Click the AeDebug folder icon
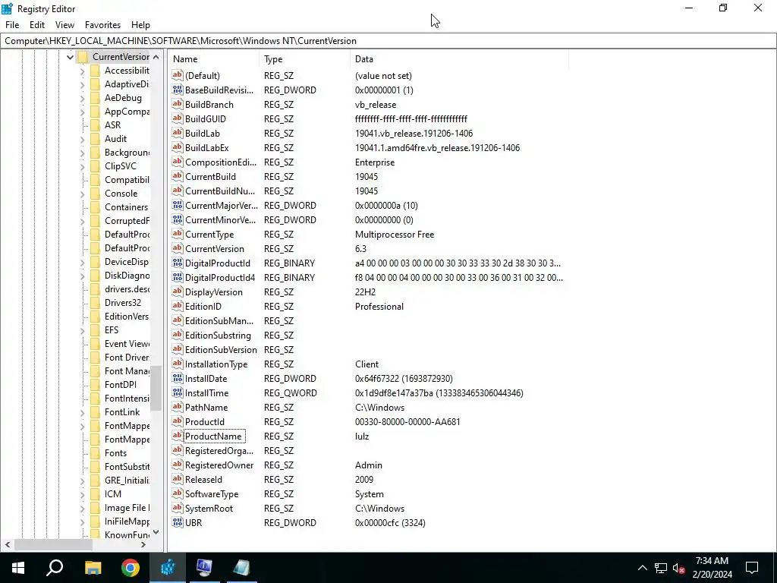The width and height of the screenshot is (777, 583). point(96,98)
